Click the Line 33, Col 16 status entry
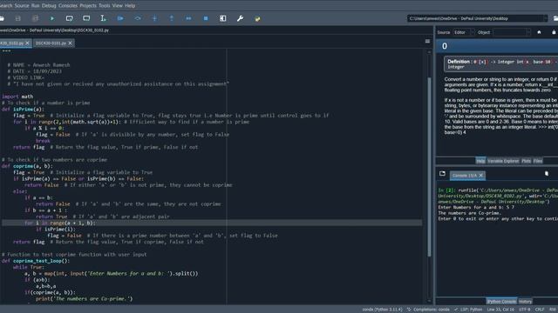Image resolution: width=558 pixels, height=313 pixels. click(x=500, y=310)
